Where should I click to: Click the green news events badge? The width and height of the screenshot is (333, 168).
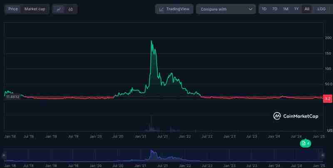[305, 143]
